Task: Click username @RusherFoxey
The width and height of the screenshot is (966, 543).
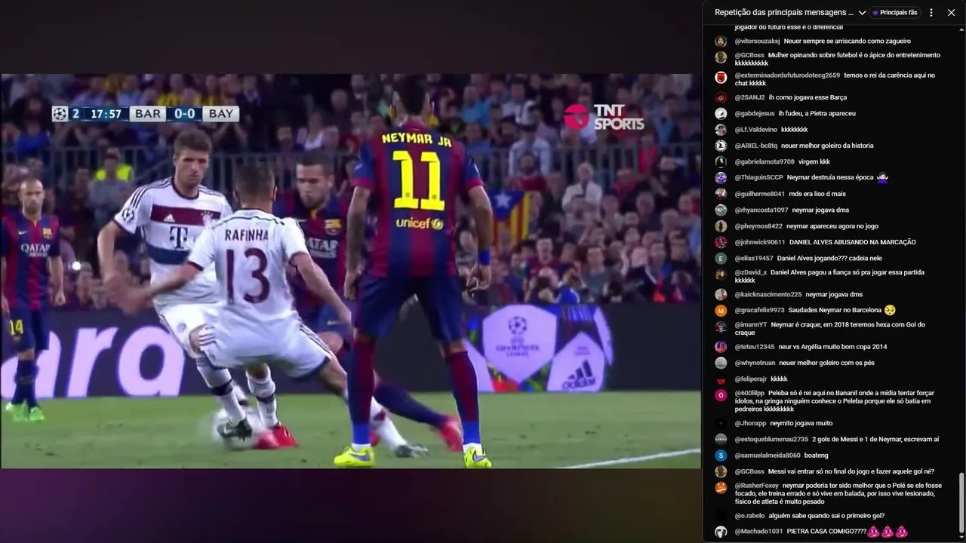Action: click(x=756, y=486)
